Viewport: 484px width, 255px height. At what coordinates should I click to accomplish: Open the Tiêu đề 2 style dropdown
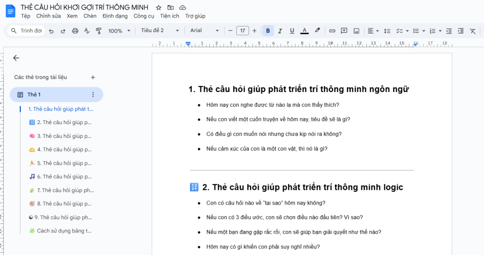160,31
